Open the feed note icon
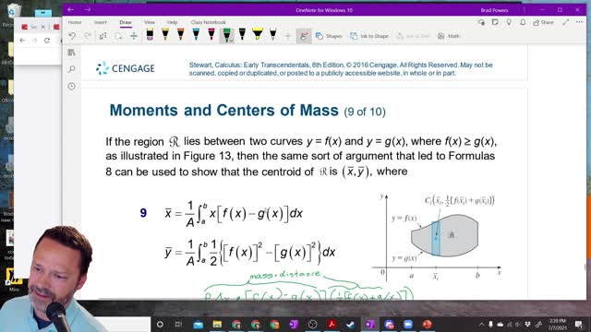Screen dimensions: 591x332 pyautogui.click(x=495, y=22)
